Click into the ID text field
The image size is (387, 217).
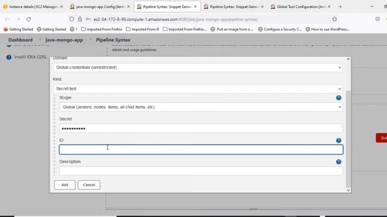click(201, 149)
